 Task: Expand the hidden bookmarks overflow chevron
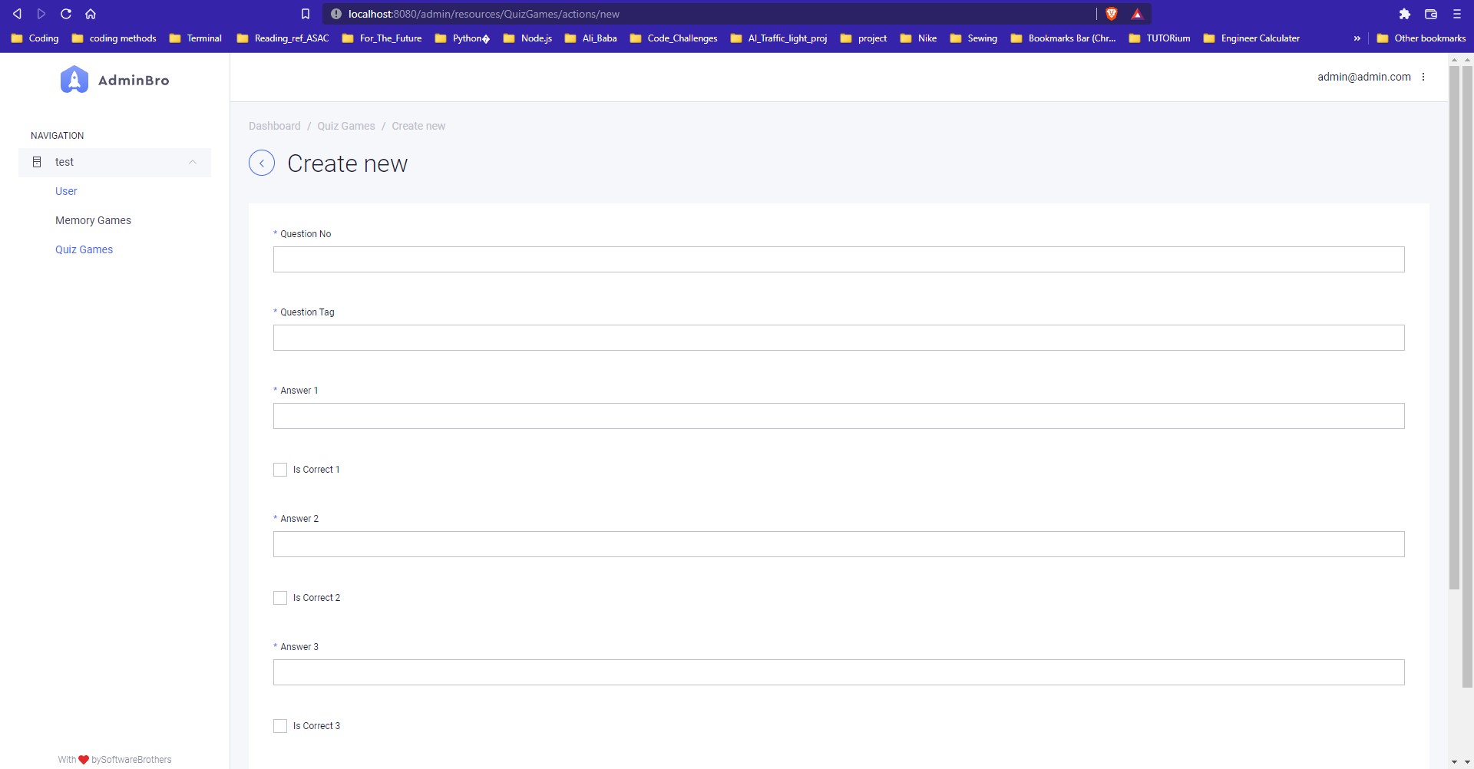[x=1357, y=38]
